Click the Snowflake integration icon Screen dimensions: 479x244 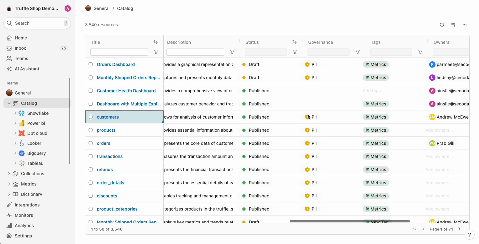click(22, 113)
